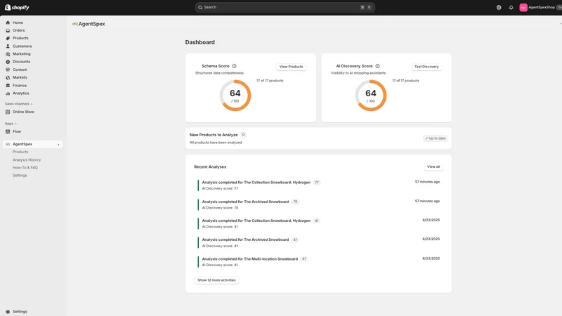This screenshot has width=562, height=316.
Task: Go to AgentSpex Products submenu
Action: [x=20, y=152]
